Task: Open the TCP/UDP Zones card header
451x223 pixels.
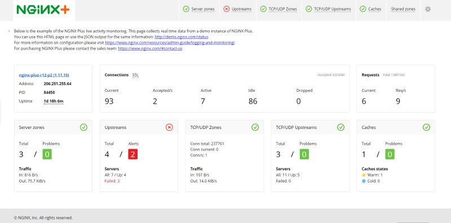Action: (224, 127)
